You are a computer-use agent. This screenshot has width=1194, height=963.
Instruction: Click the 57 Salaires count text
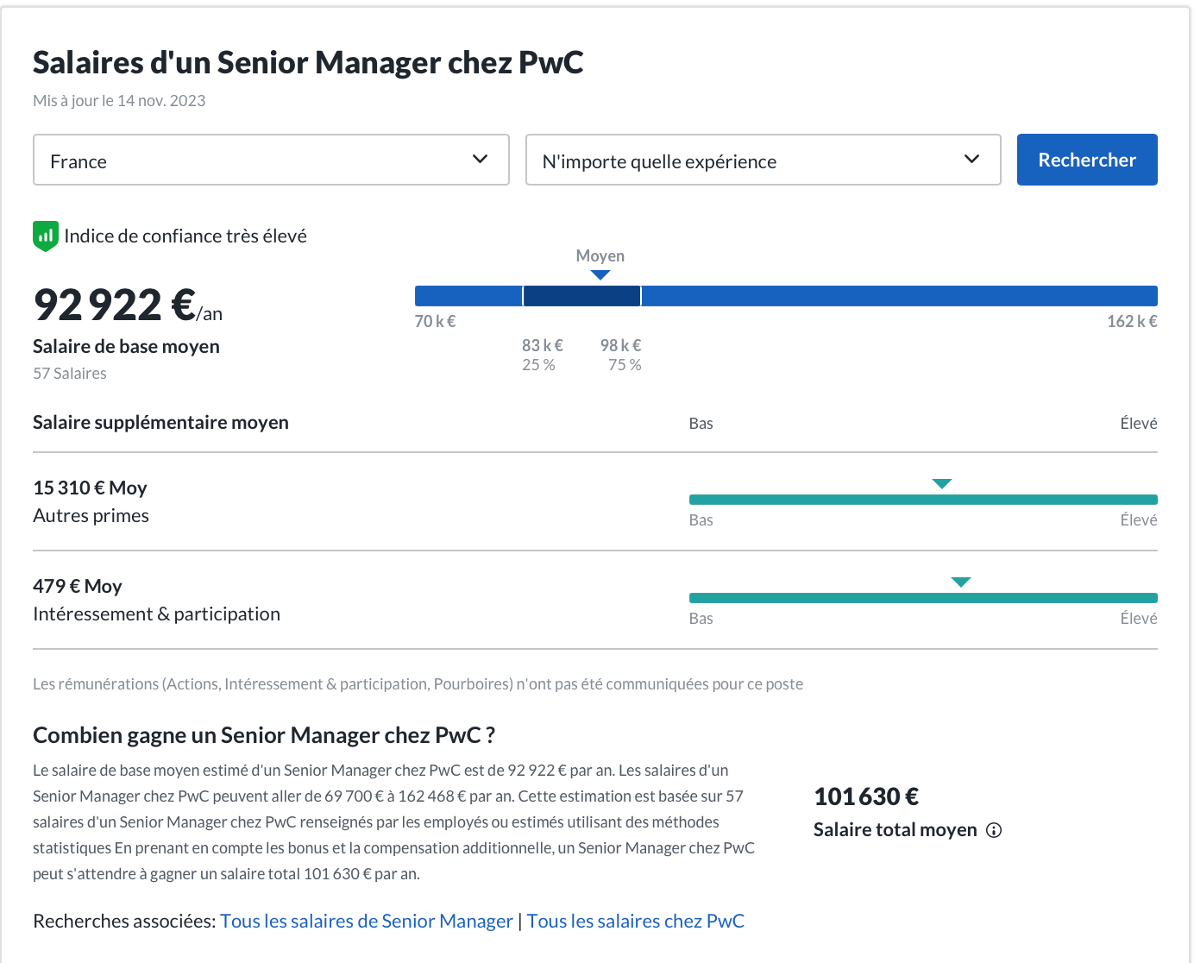[70, 374]
